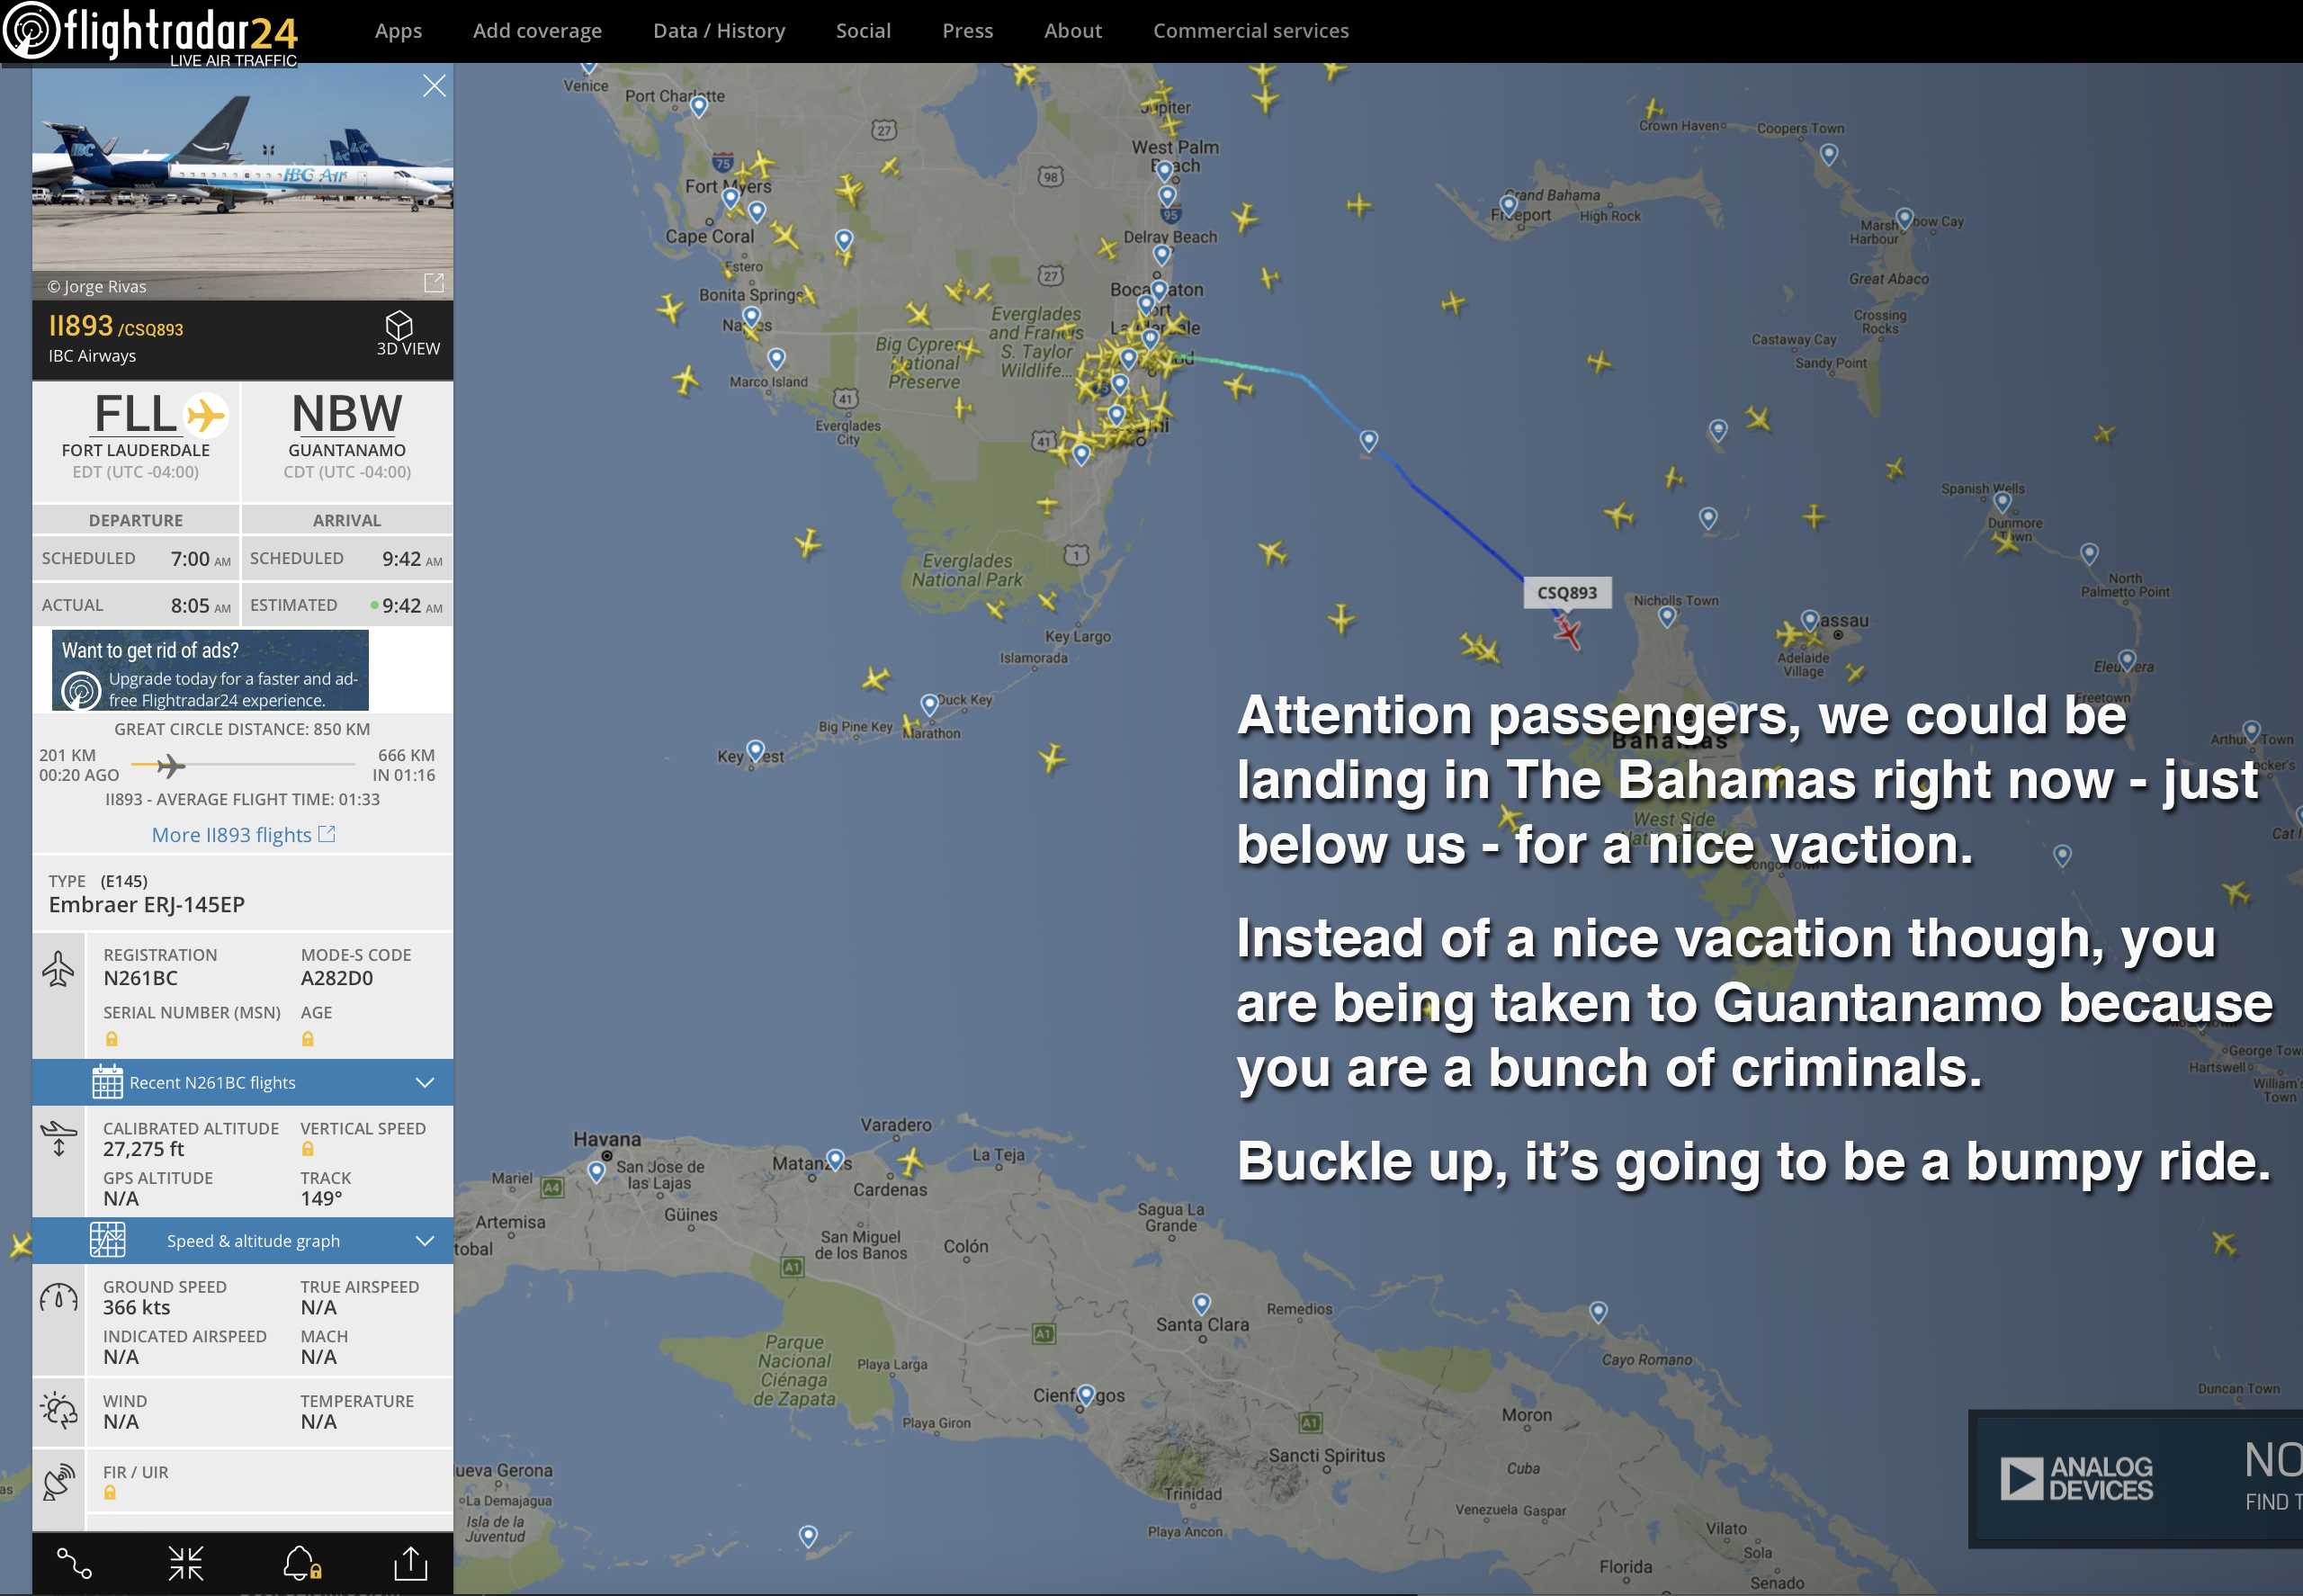Open the About menu item
Image resolution: width=2303 pixels, height=1596 pixels.
pyautogui.click(x=1073, y=31)
